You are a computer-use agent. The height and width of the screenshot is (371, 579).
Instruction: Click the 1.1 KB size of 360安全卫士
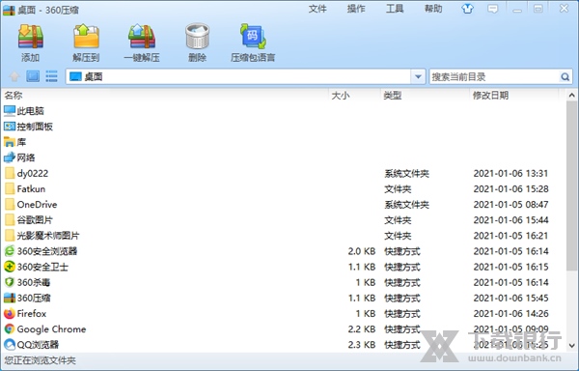[x=362, y=267]
